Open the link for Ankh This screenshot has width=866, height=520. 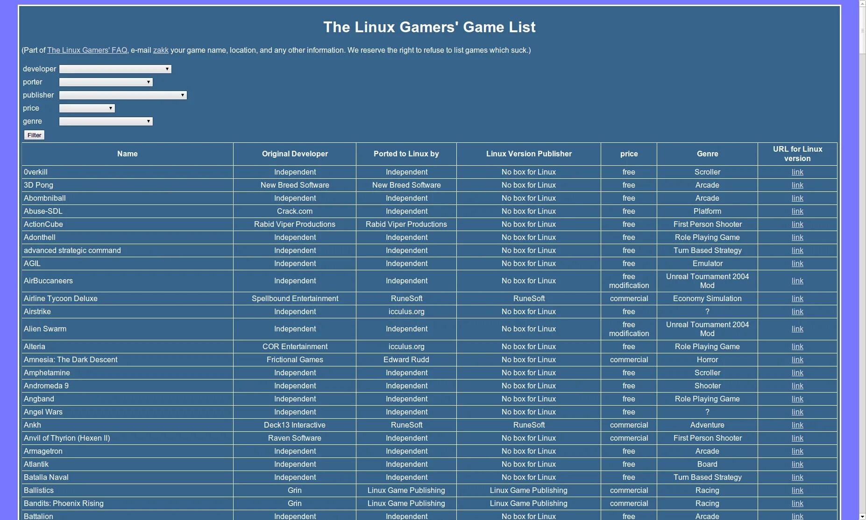(797, 425)
